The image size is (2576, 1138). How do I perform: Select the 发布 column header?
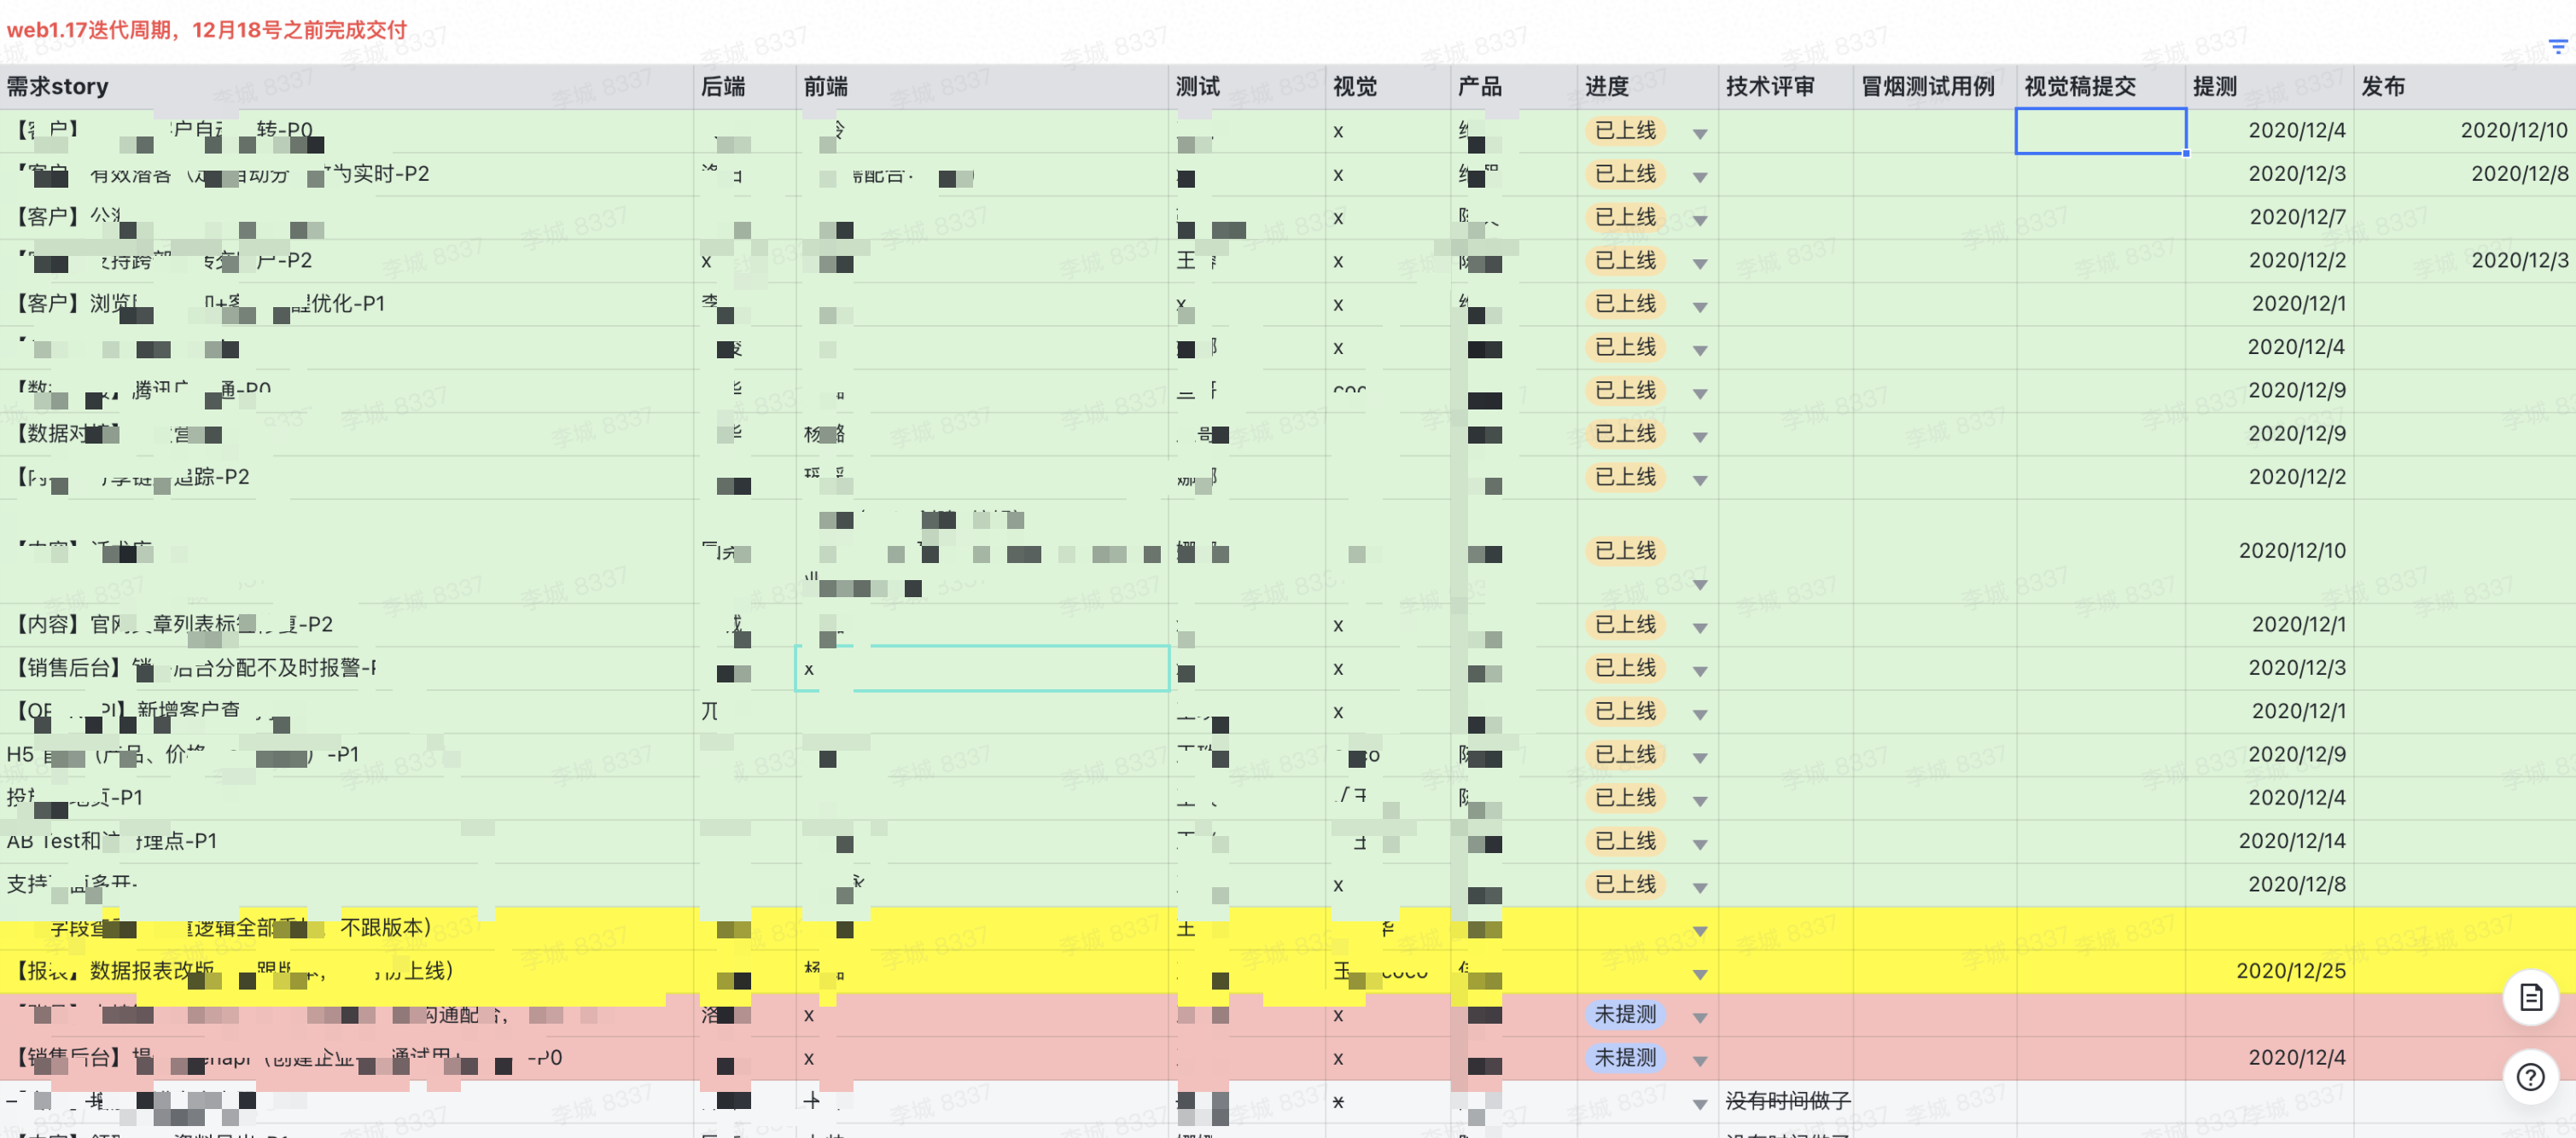click(2382, 87)
